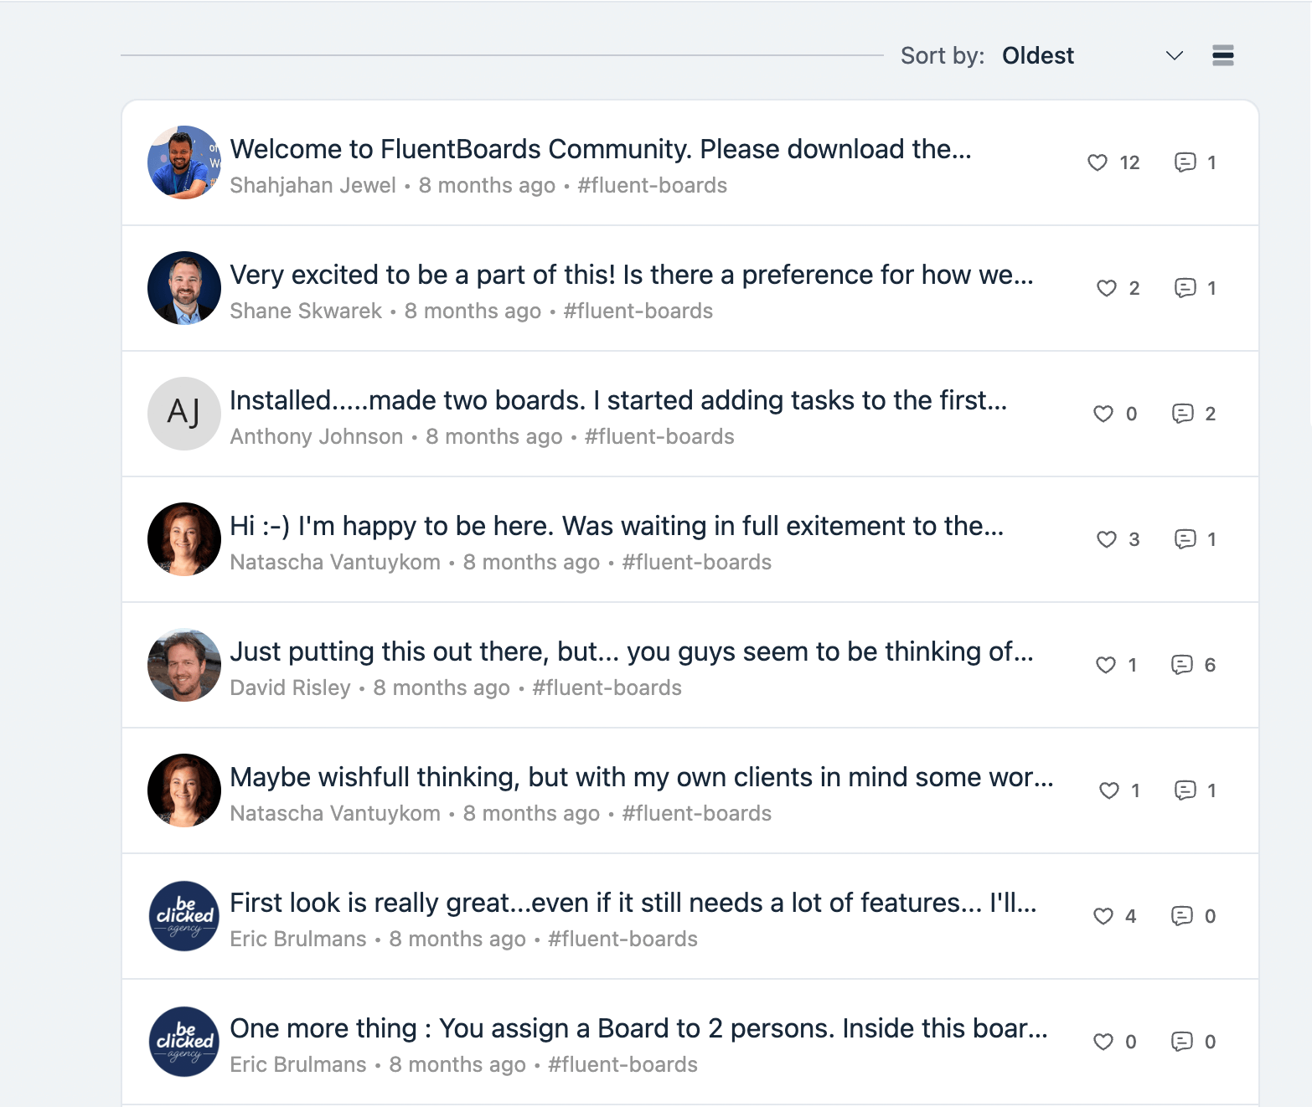
Task: Open the post titled 'Installed.....made two boards'
Action: pos(618,400)
